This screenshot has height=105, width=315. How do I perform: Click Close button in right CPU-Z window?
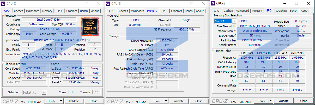click(304, 101)
